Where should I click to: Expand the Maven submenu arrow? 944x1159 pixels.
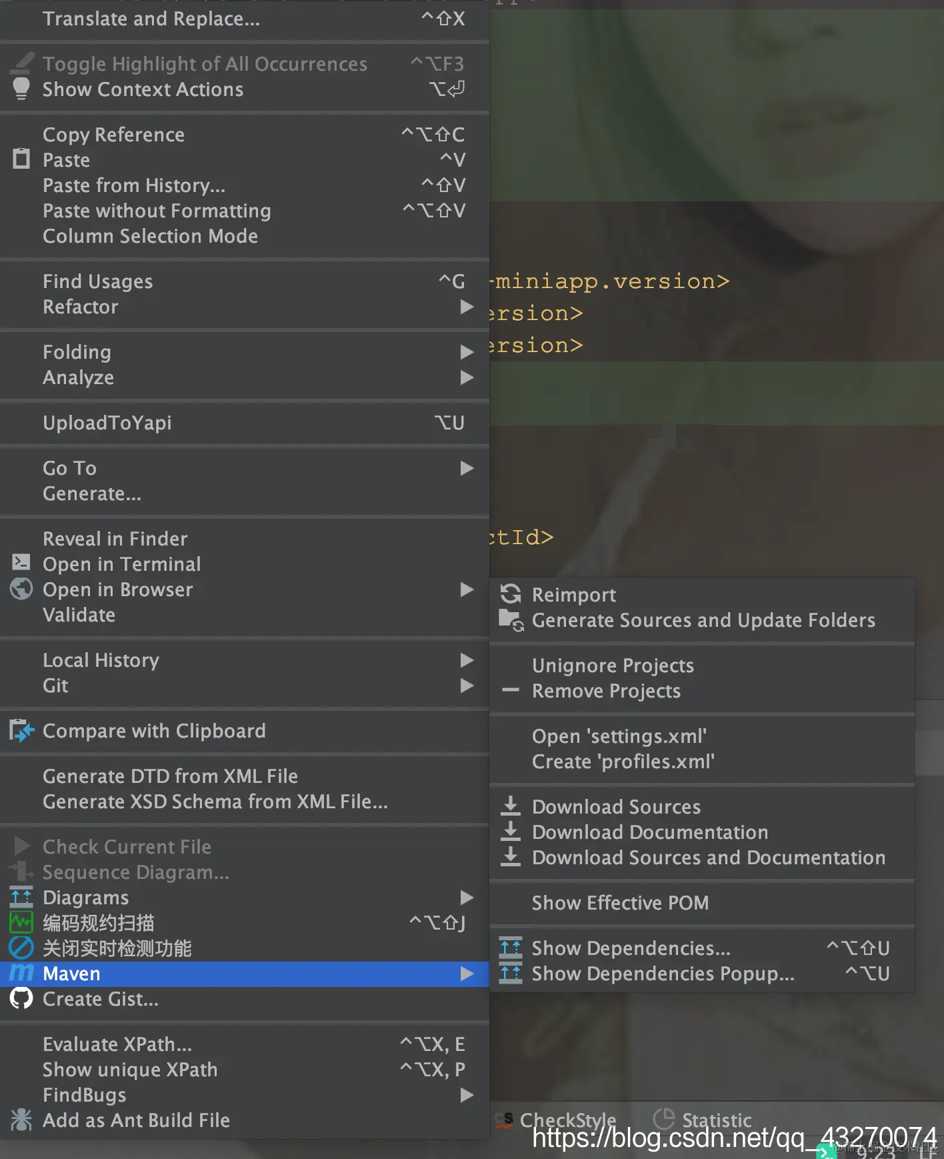click(x=467, y=974)
